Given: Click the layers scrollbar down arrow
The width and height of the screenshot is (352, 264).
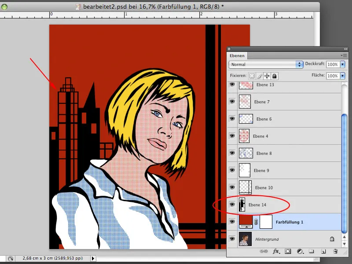Looking at the screenshot, I should pos(345,244).
